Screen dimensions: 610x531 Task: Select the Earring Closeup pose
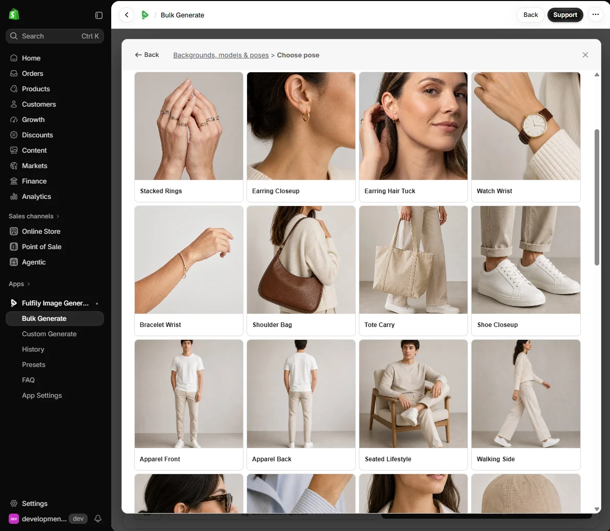point(301,137)
